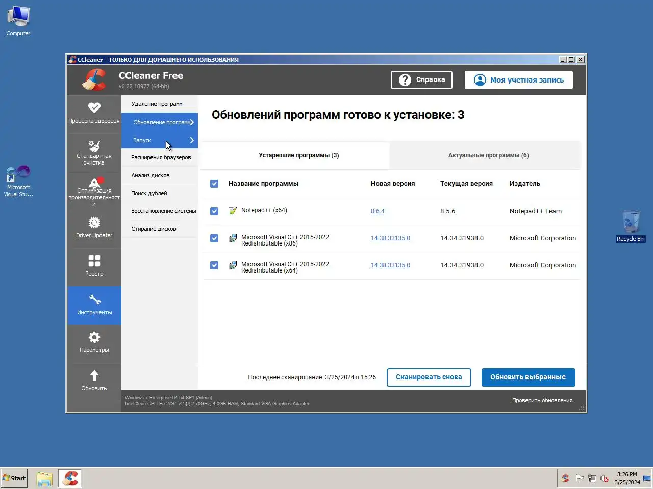Expand the chevron next to Запуск
The height and width of the screenshot is (489, 653).
[192, 140]
